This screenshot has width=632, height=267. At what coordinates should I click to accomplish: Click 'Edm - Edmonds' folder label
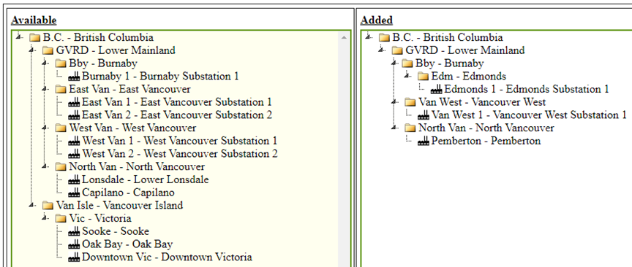click(x=468, y=76)
